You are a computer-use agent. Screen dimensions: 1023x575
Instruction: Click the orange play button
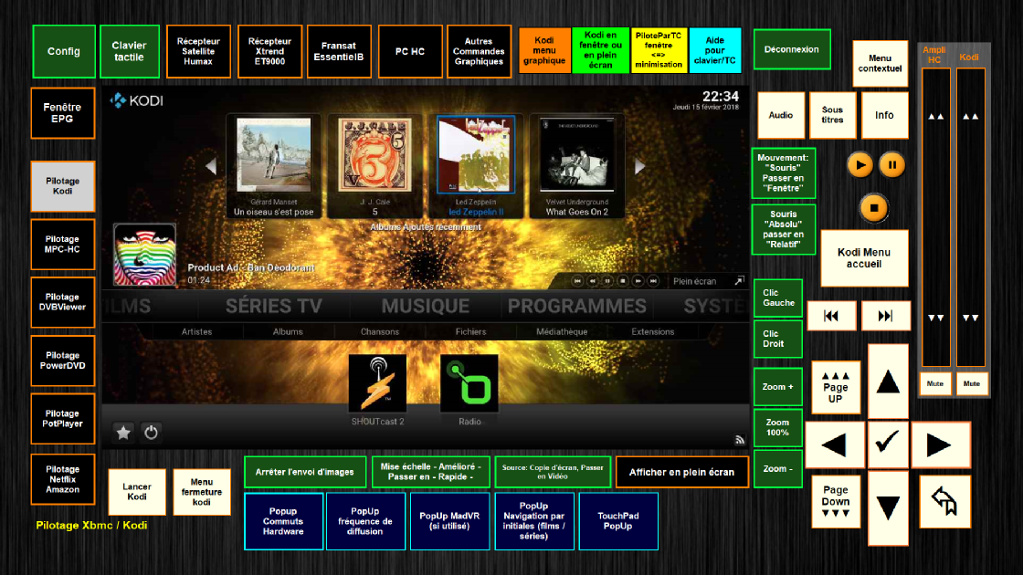pyautogui.click(x=860, y=165)
